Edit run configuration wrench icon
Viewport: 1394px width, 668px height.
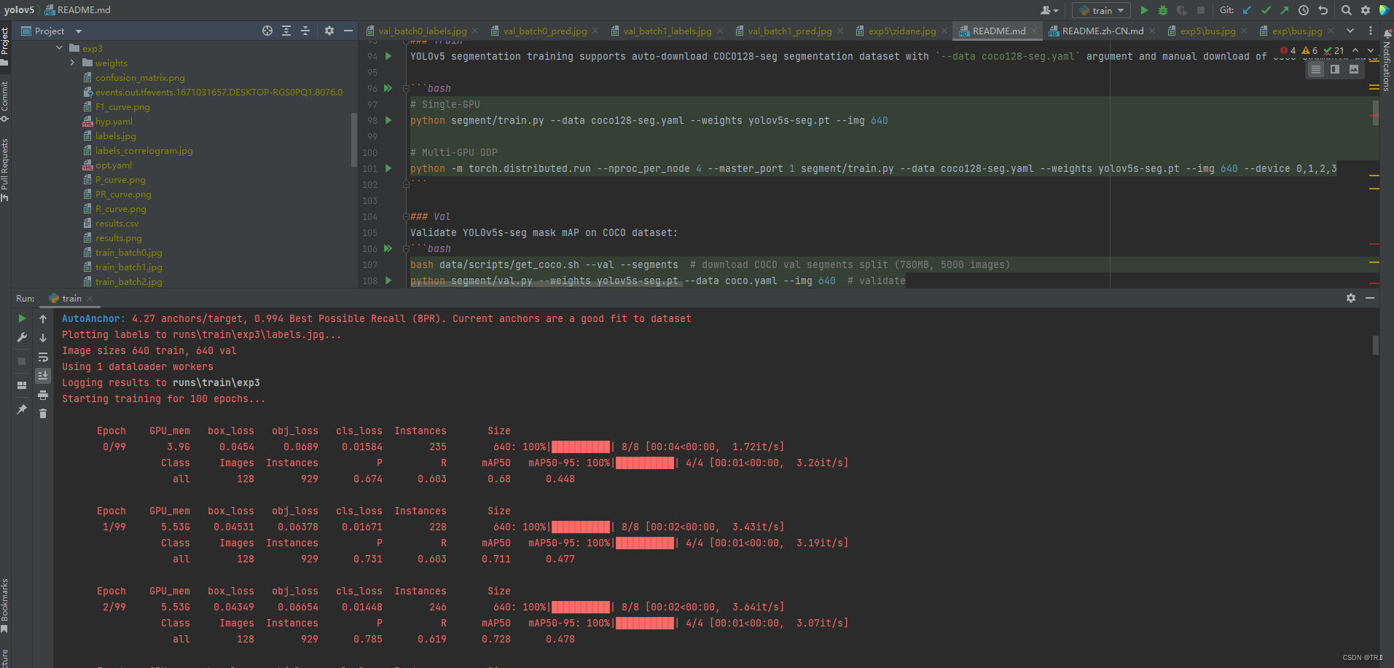click(22, 337)
